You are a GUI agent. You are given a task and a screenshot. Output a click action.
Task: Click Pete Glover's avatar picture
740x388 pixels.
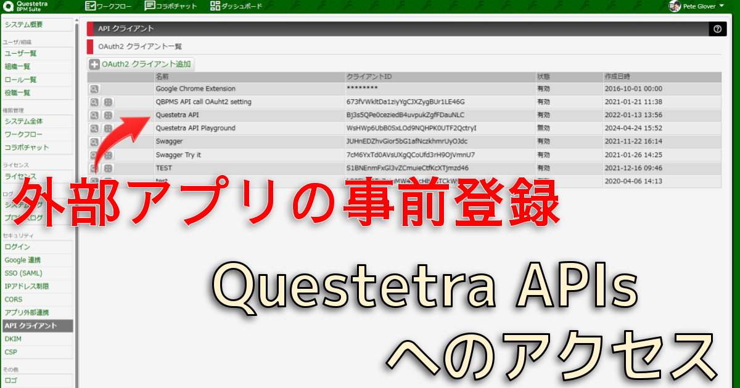click(x=675, y=6)
